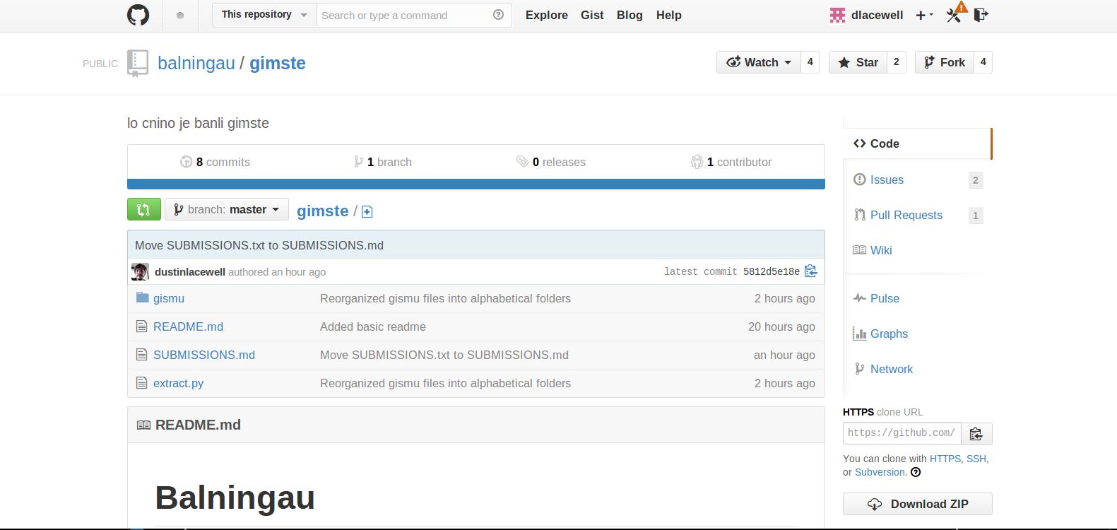Open the Code tab in sidebar

[x=917, y=143]
